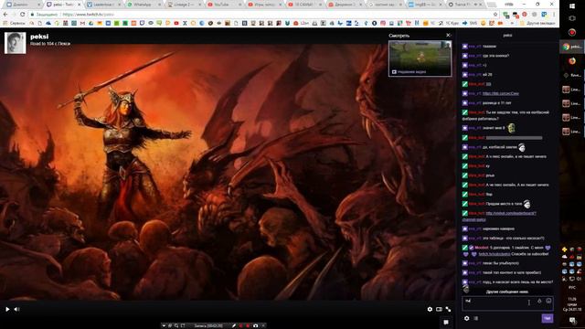Close the Смотреть mini player popup

click(x=448, y=36)
